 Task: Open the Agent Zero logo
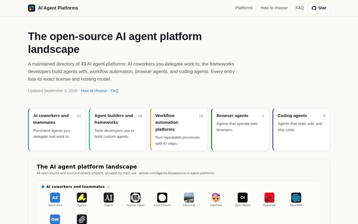(55, 198)
